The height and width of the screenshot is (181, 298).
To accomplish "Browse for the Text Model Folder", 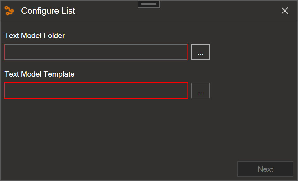I will pos(201,52).
